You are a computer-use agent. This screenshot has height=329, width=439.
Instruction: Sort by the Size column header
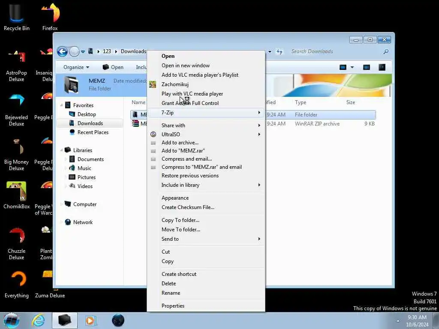tap(351, 102)
